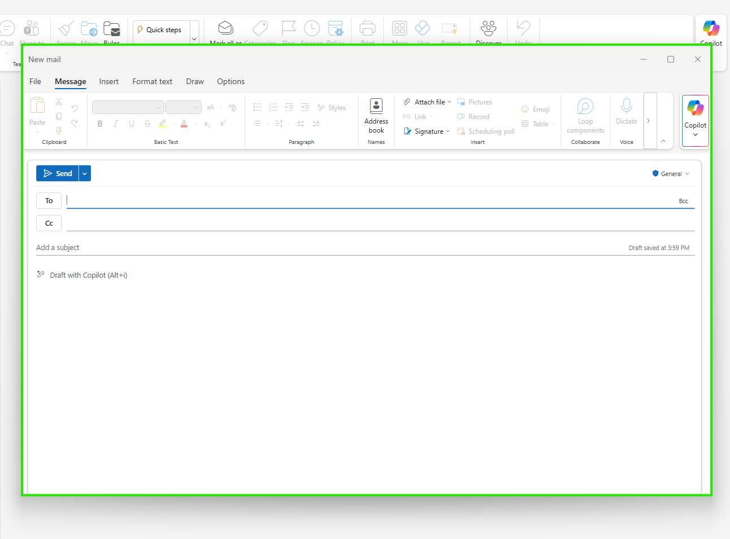Expand the Table insert dropdown

click(553, 124)
